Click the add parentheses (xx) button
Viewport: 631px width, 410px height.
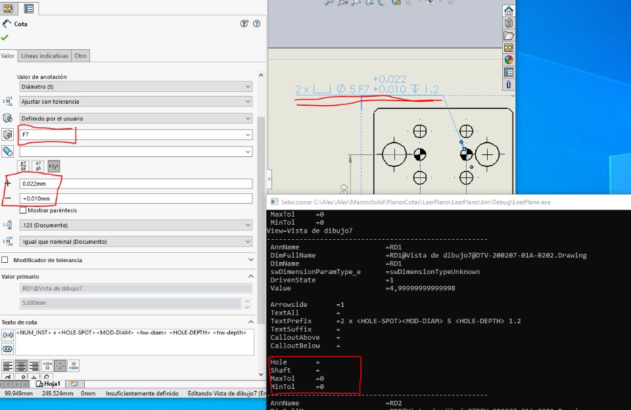[x=8, y=334]
